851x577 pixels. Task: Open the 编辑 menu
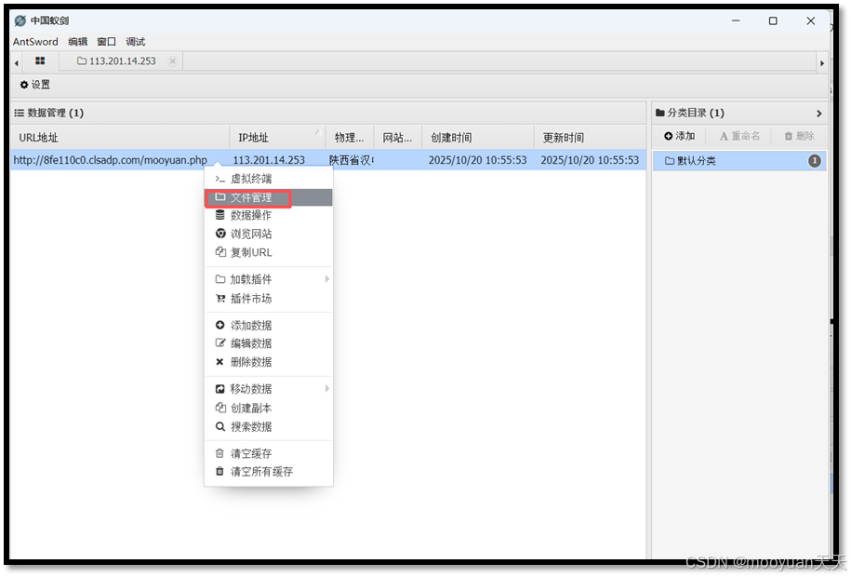[x=78, y=42]
